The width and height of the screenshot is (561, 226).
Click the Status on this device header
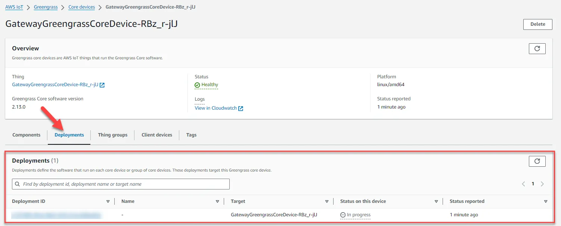363,201
